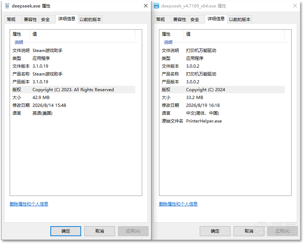Select 修改日期 2026/8/19 16:18 row
The width and height of the screenshot is (304, 244).
click(223, 105)
